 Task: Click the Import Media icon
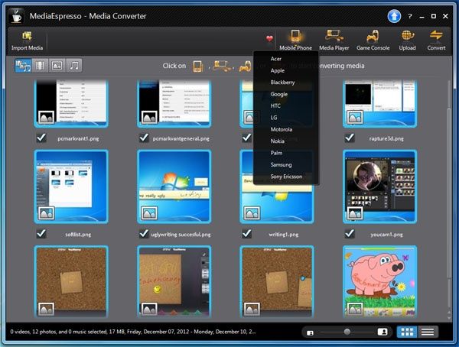click(x=27, y=36)
